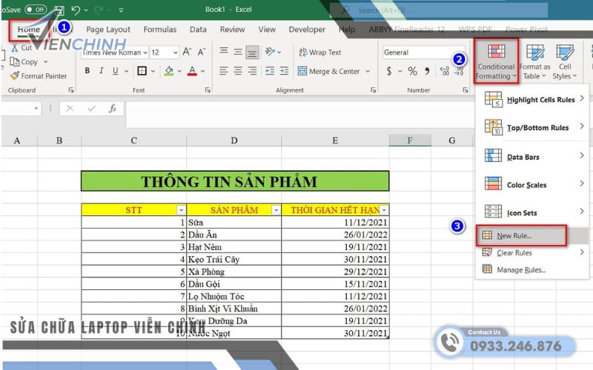Image resolution: width=593 pixels, height=370 pixels.
Task: Click the Borders icon
Action: click(142, 70)
